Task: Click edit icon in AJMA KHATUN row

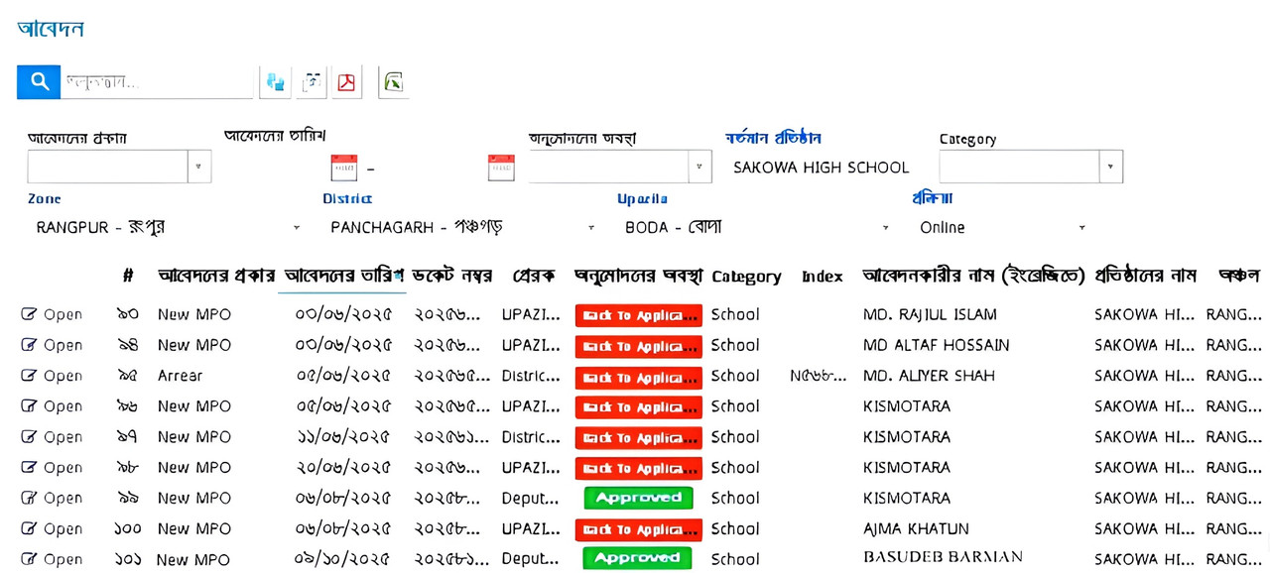Action: 29,528
